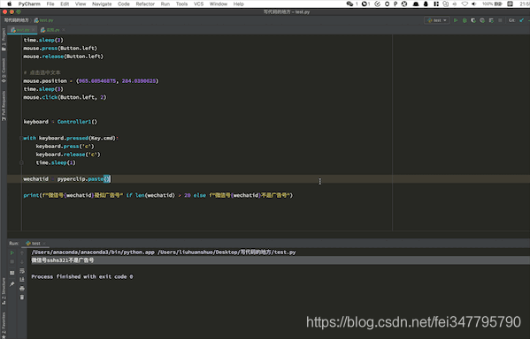Click the WeChat icon in macOS menu bar
Image resolution: width=530 pixels, height=339 pixels.
tap(349, 4)
